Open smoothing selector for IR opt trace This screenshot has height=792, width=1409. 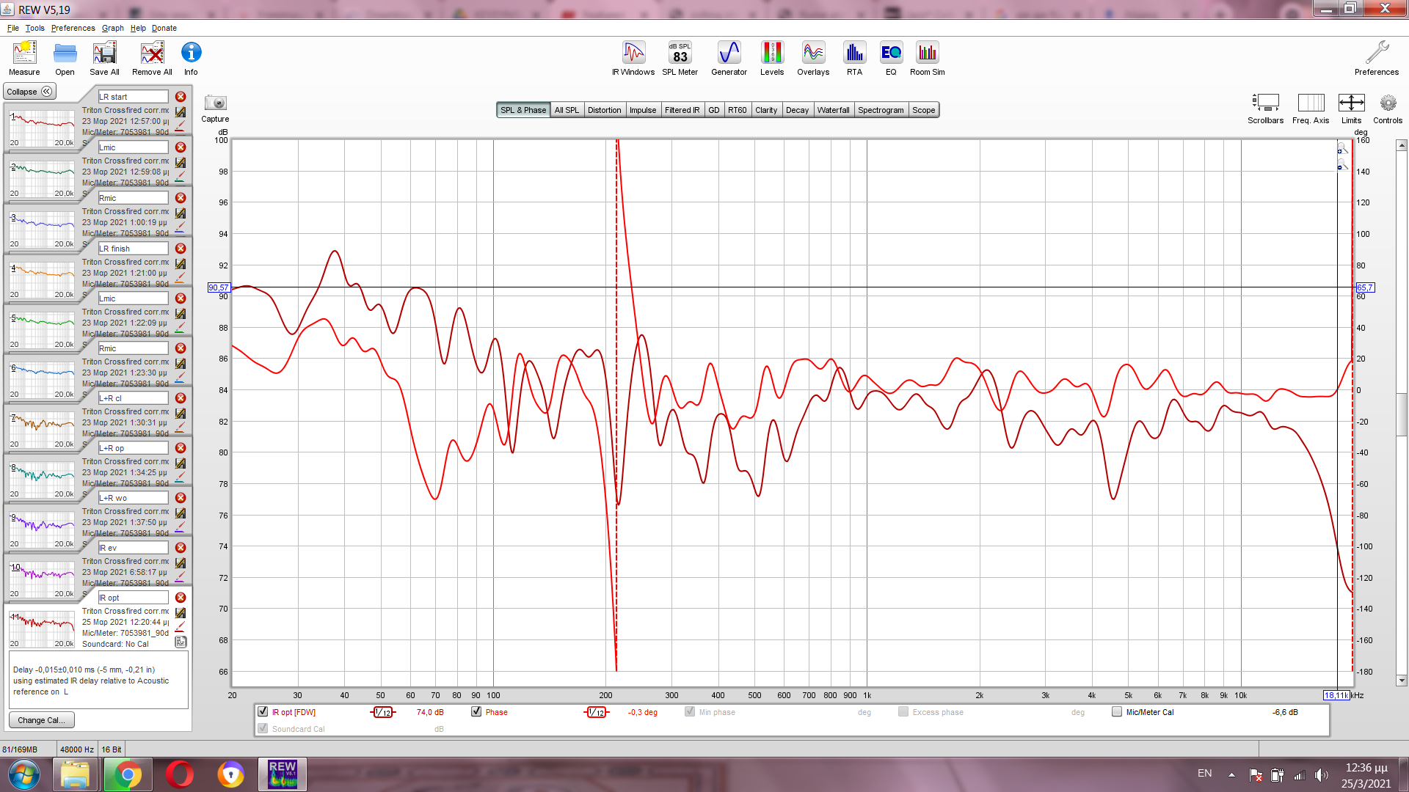pyautogui.click(x=382, y=712)
